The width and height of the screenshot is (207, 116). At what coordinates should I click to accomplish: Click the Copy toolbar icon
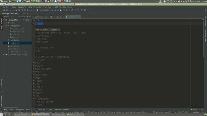(19, 10)
